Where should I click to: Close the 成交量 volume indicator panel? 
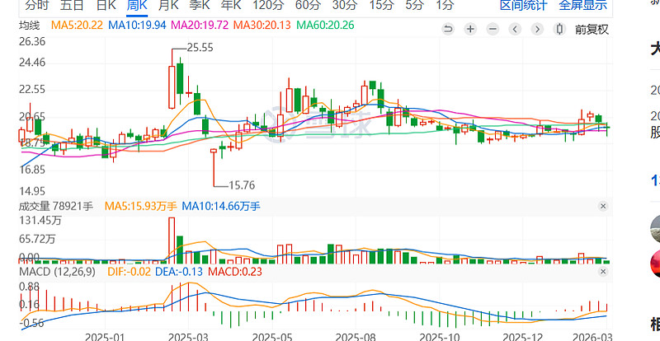tap(603, 206)
